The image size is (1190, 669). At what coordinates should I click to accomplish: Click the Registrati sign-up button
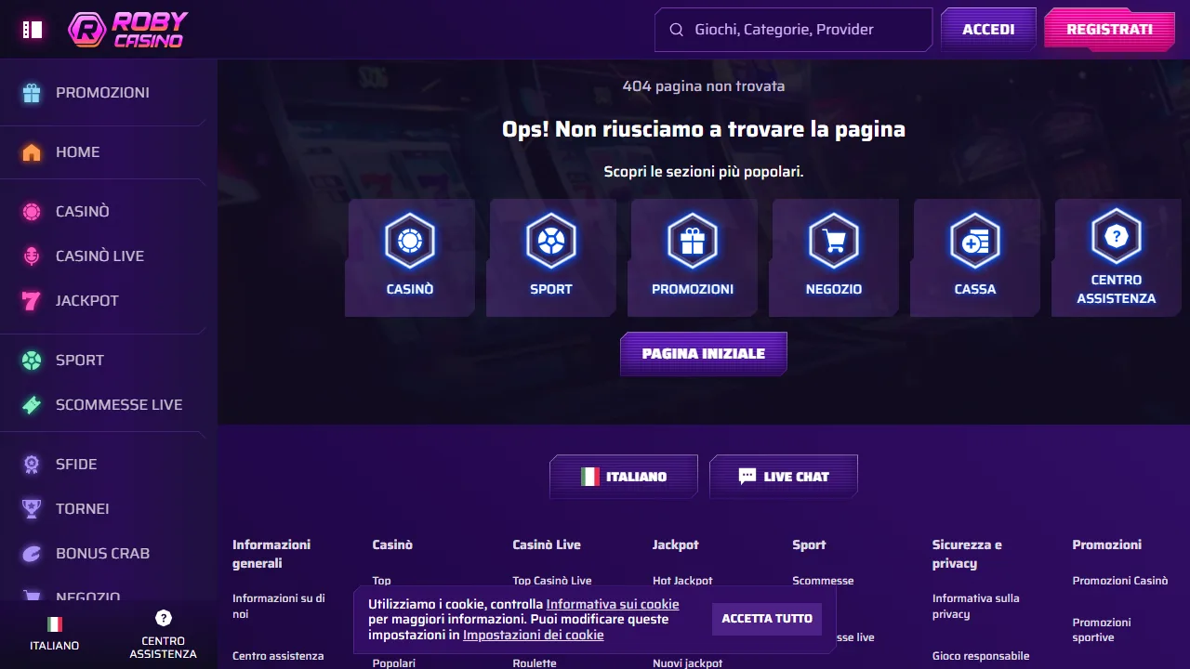[1109, 30]
